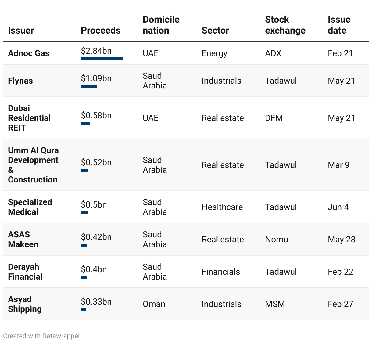Click the Oman domicile nation cell
The height and width of the screenshot is (343, 372).
coord(154,304)
